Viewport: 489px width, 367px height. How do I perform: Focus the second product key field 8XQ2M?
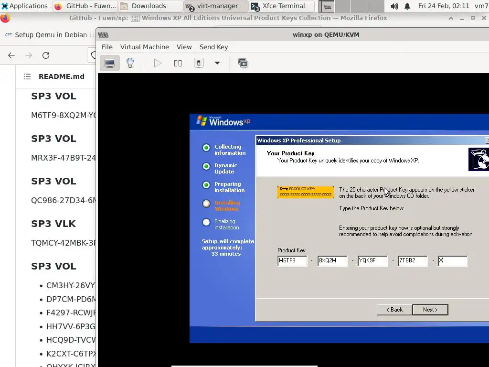(x=332, y=260)
